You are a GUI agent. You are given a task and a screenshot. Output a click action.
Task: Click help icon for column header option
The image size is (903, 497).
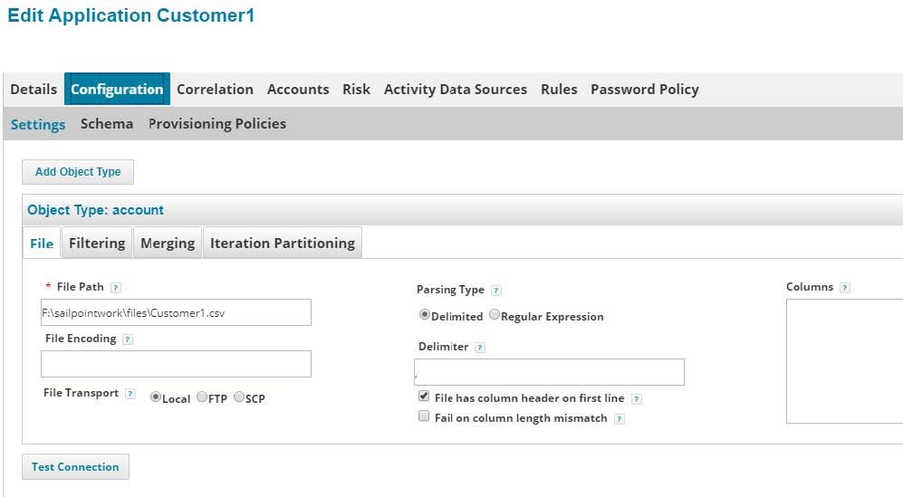[x=637, y=399]
